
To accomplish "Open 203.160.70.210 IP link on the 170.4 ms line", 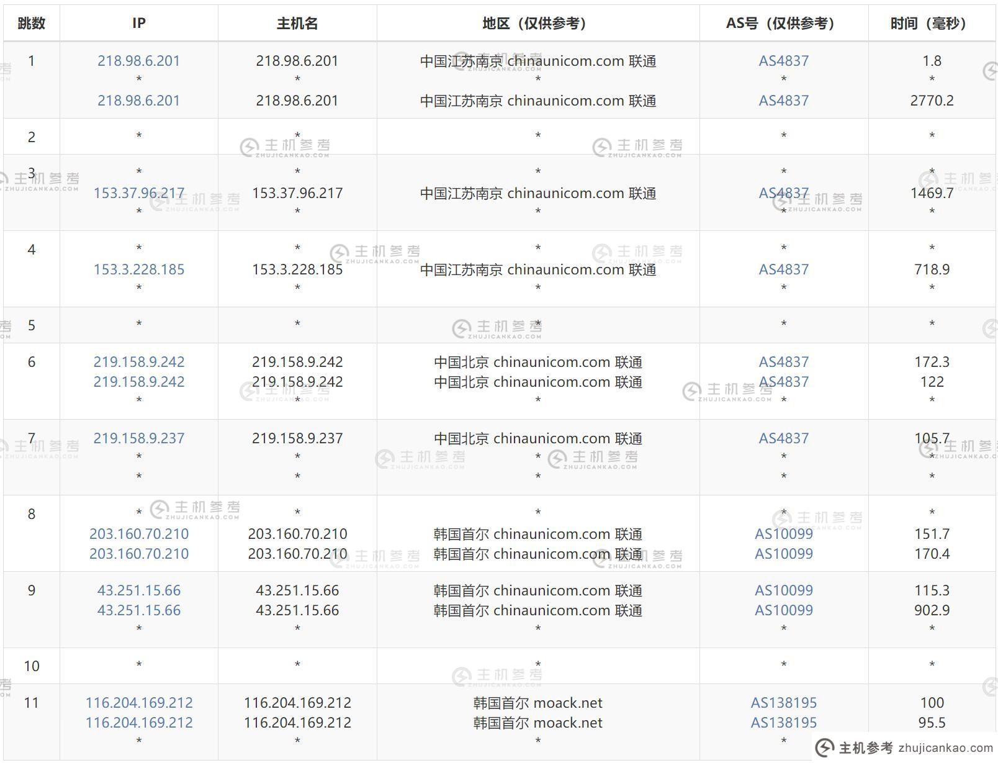I will (x=139, y=554).
